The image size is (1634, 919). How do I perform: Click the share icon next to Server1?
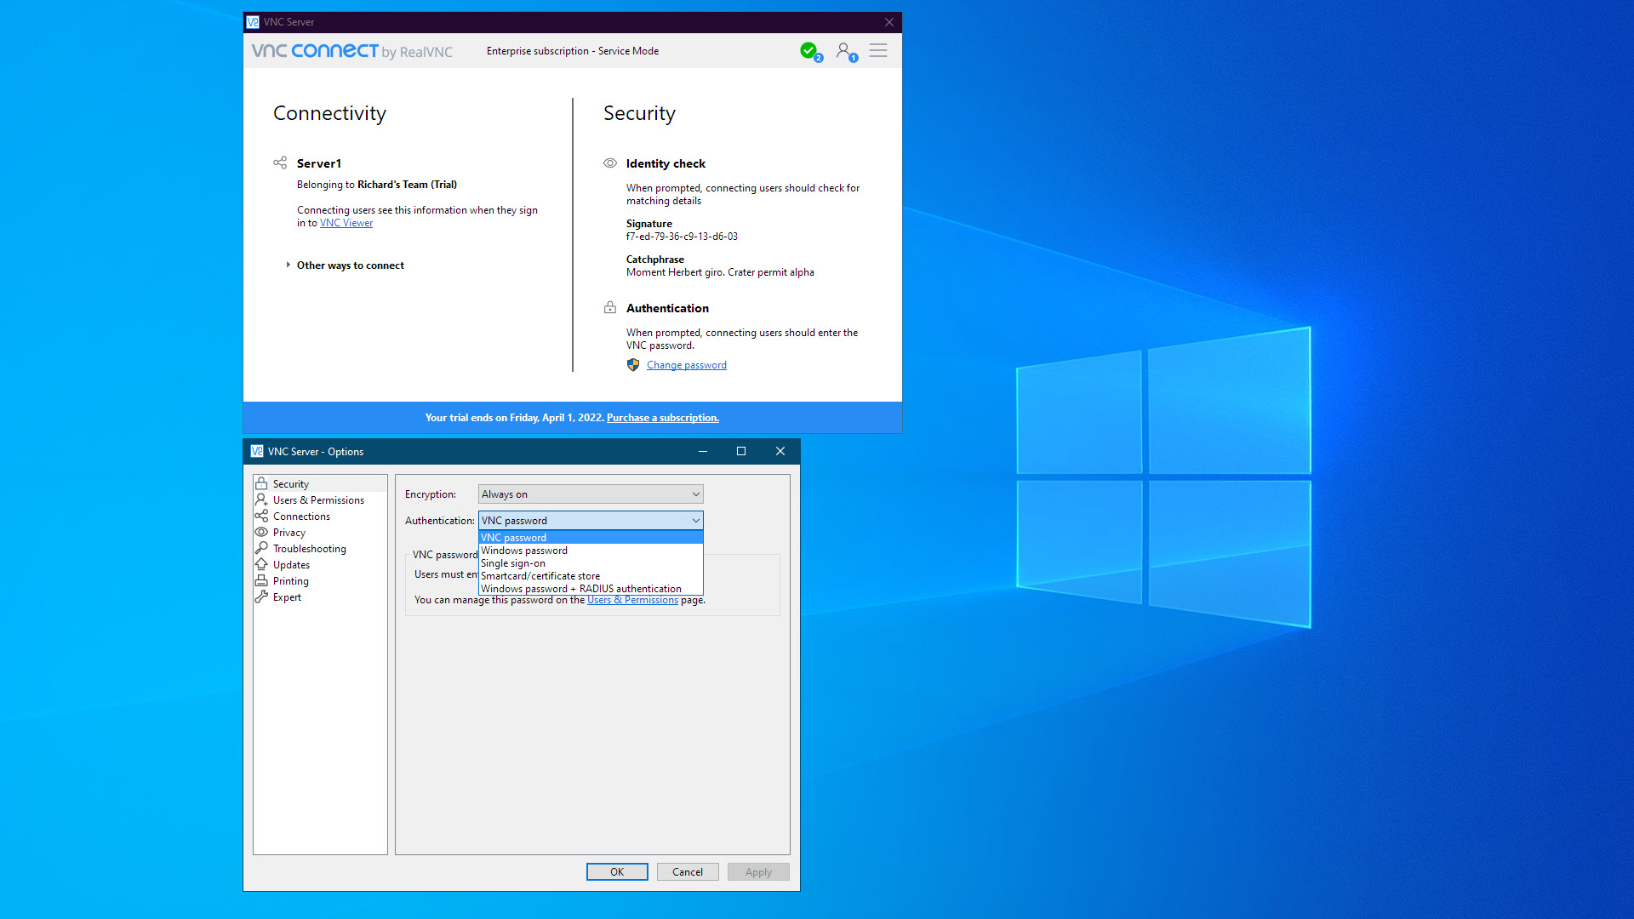click(x=280, y=163)
